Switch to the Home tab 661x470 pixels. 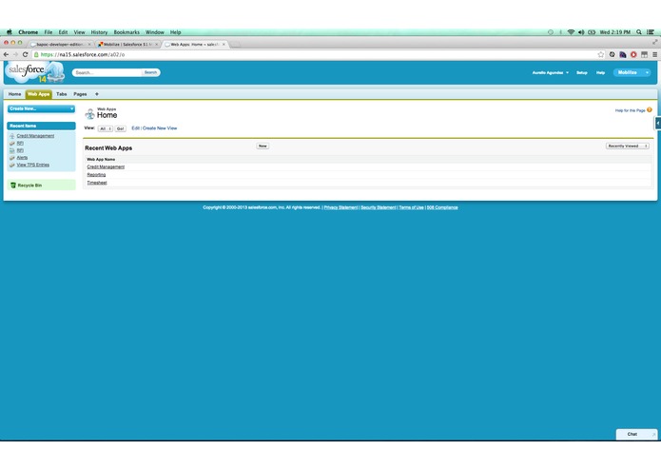[x=15, y=94]
